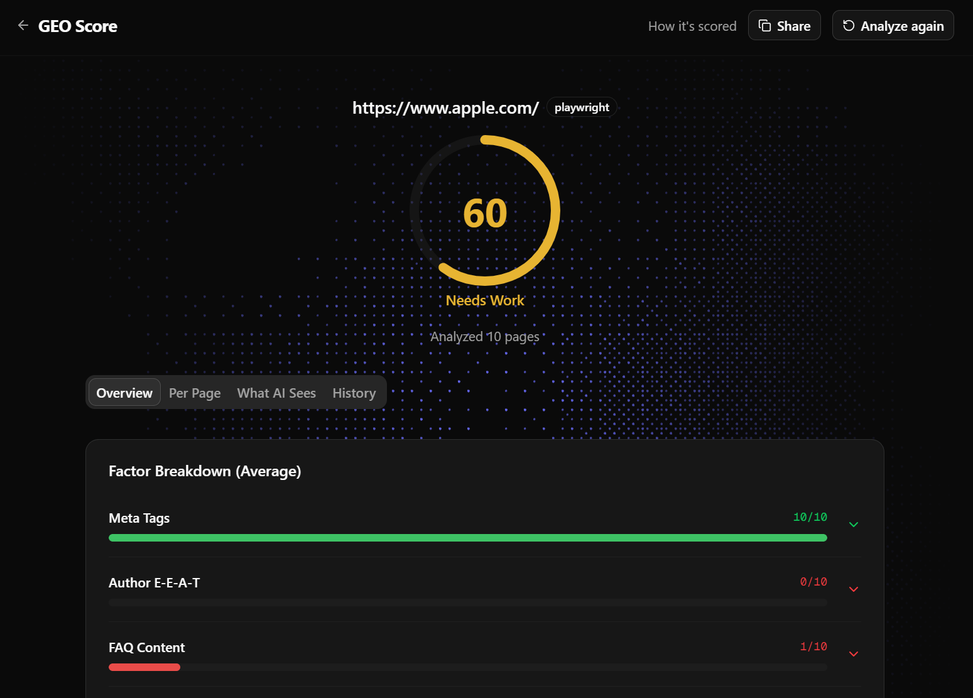Click the red FAQ Content progress bar
Screen dimensions: 973x698
pyautogui.click(x=144, y=667)
